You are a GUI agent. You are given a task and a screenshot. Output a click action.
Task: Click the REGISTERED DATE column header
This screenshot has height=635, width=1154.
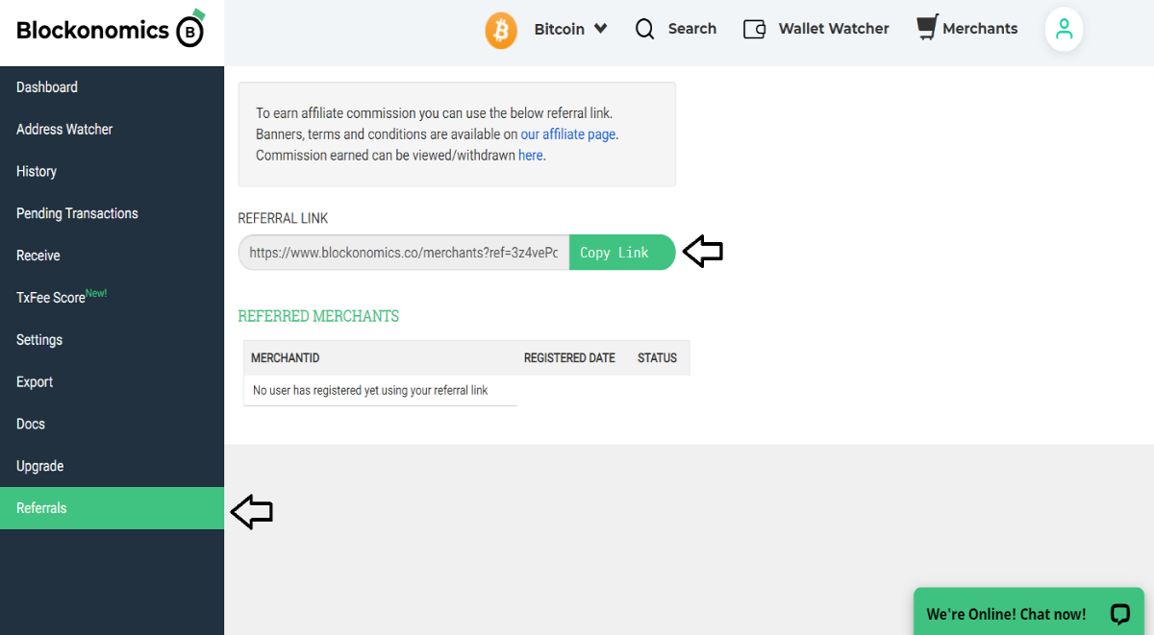coord(569,358)
